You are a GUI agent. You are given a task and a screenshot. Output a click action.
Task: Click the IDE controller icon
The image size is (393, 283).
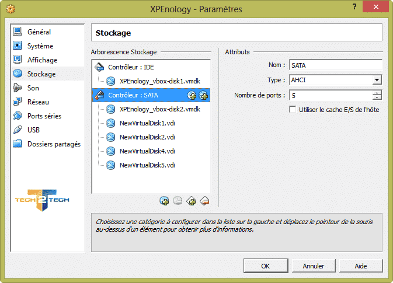pyautogui.click(x=99, y=67)
